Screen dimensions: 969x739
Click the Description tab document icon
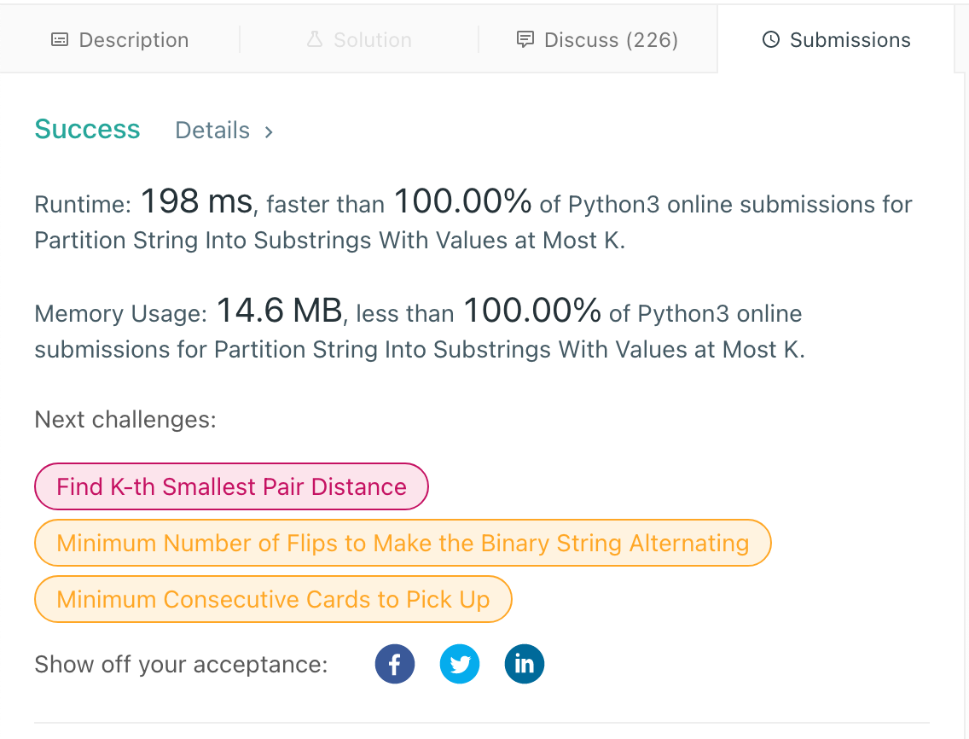coord(60,40)
